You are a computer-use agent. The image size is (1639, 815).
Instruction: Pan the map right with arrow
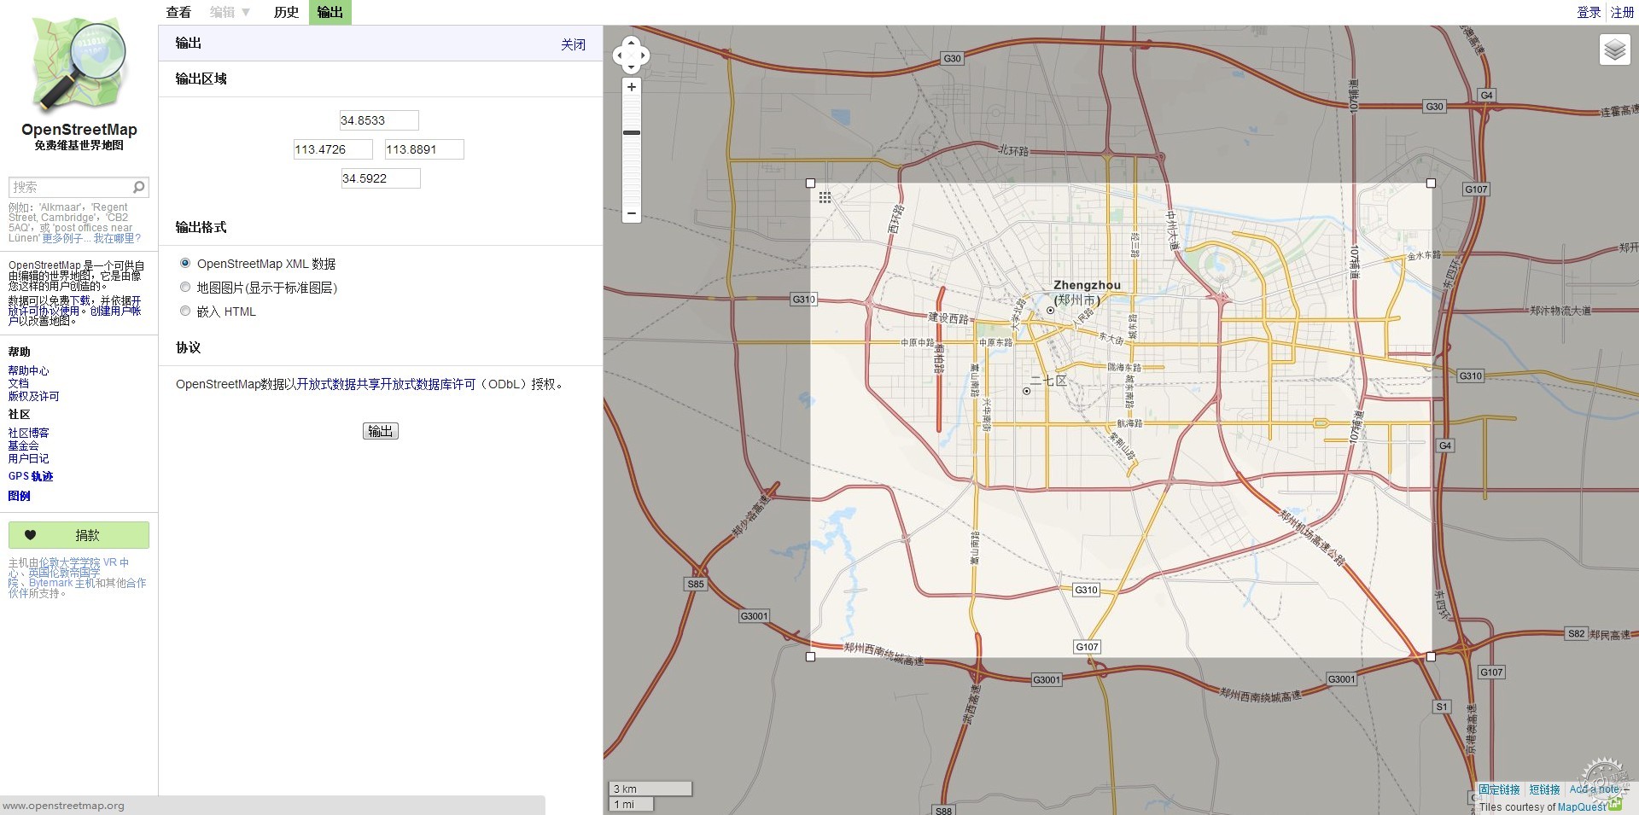click(644, 55)
